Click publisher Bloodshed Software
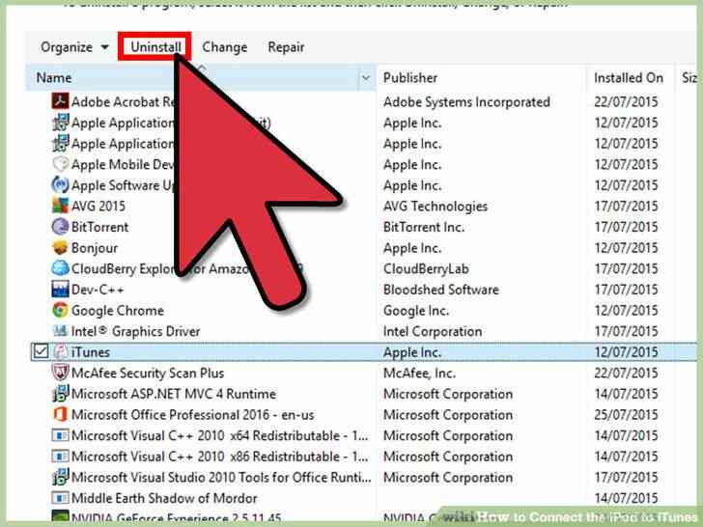Viewport: 703px width, 527px height. pos(441,290)
